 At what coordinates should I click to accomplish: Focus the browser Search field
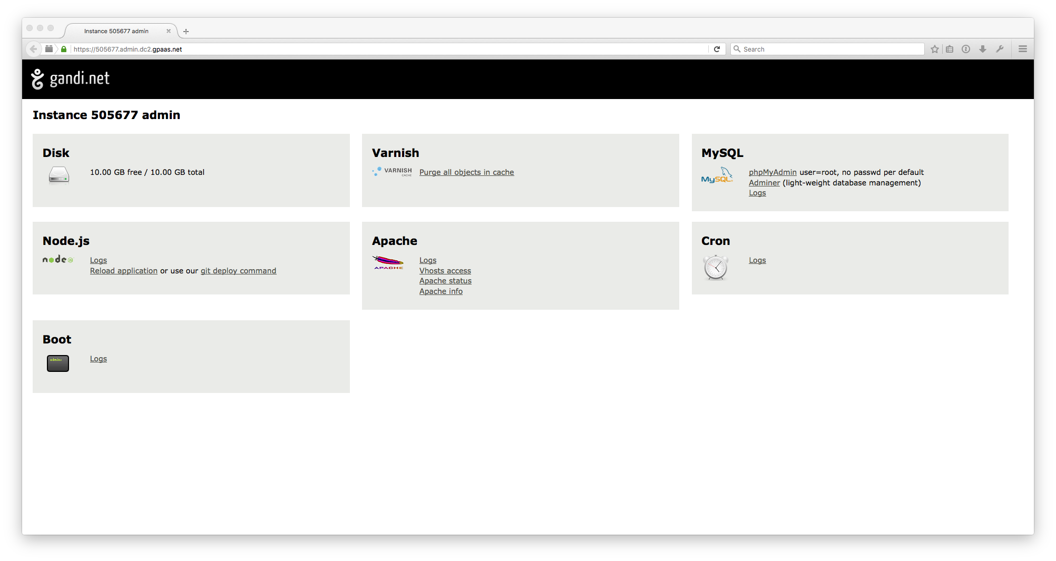827,49
